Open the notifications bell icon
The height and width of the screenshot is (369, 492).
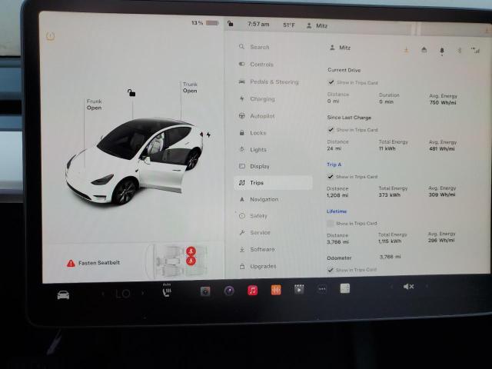point(442,51)
